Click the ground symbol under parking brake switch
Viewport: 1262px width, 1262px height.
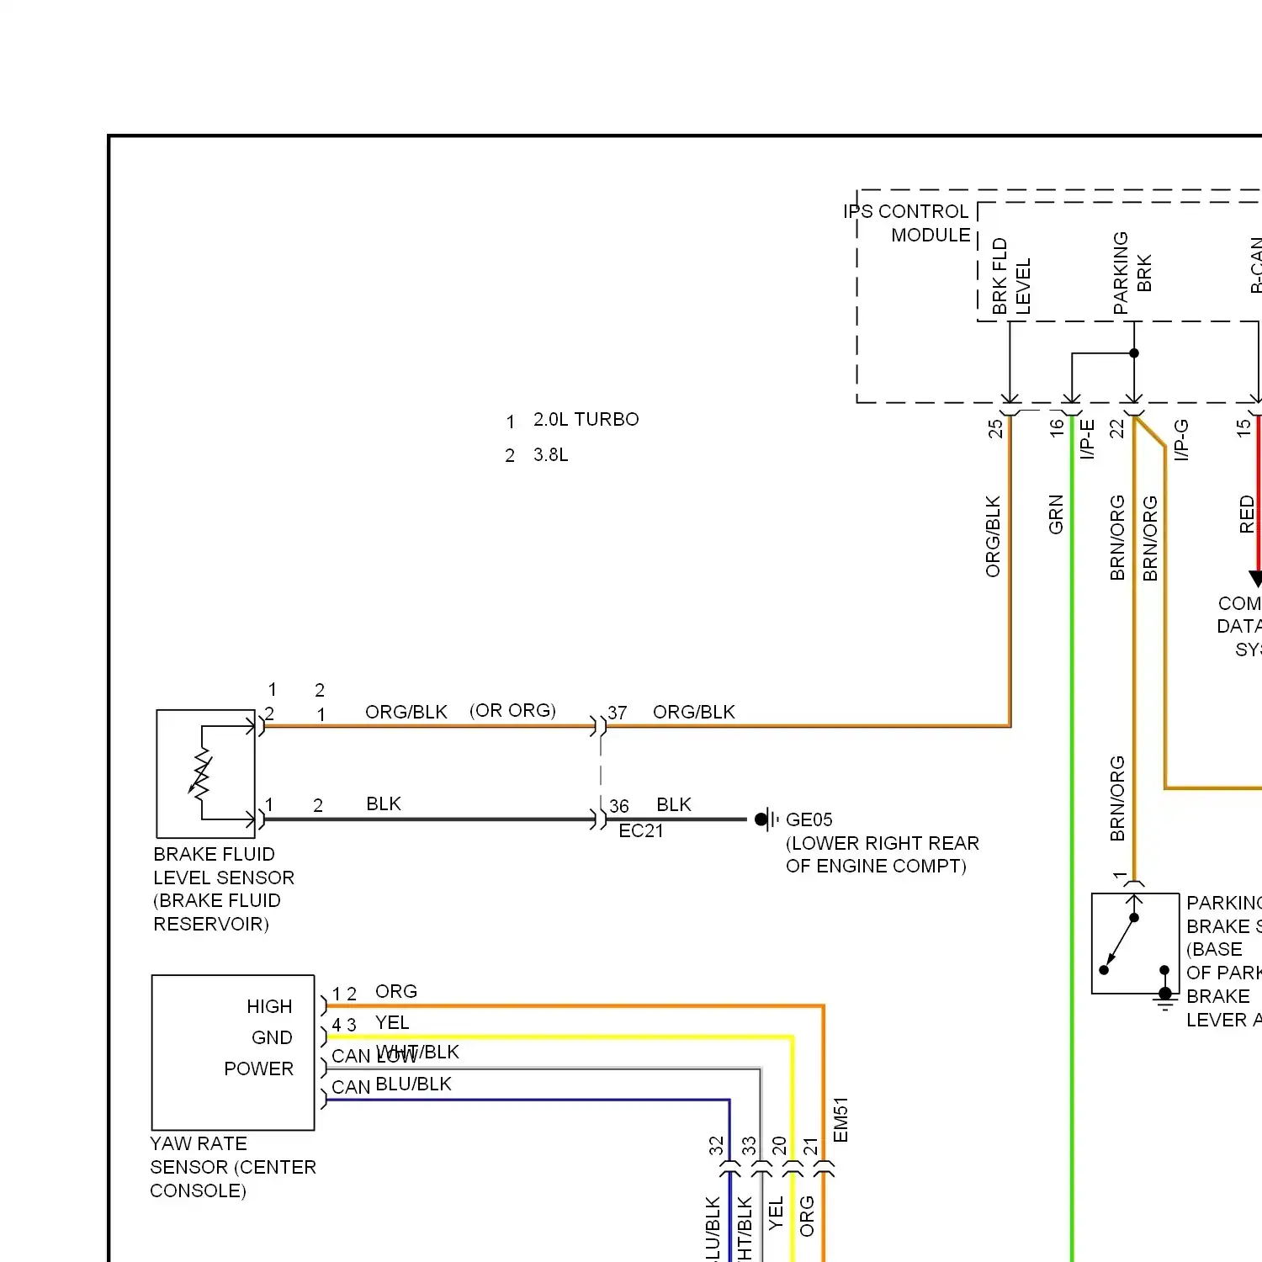1165,1000
